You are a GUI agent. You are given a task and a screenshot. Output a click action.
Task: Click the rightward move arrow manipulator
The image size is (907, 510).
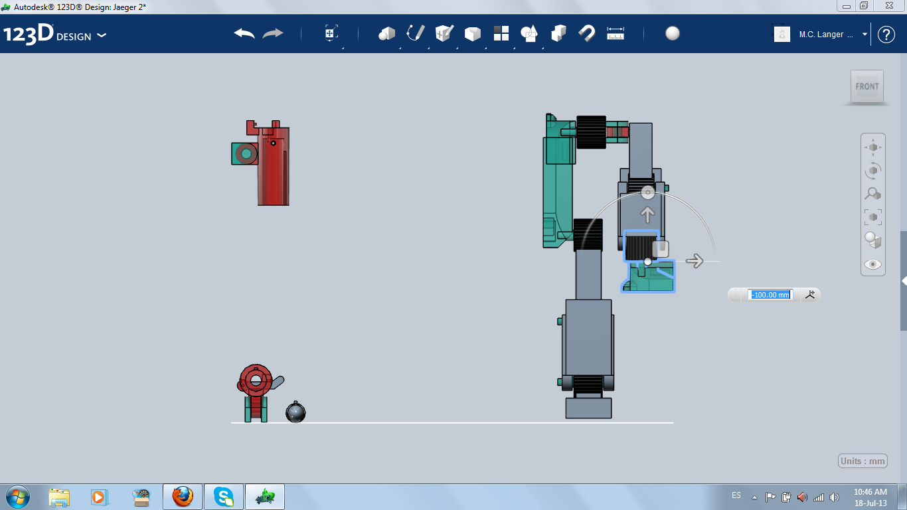pos(695,261)
